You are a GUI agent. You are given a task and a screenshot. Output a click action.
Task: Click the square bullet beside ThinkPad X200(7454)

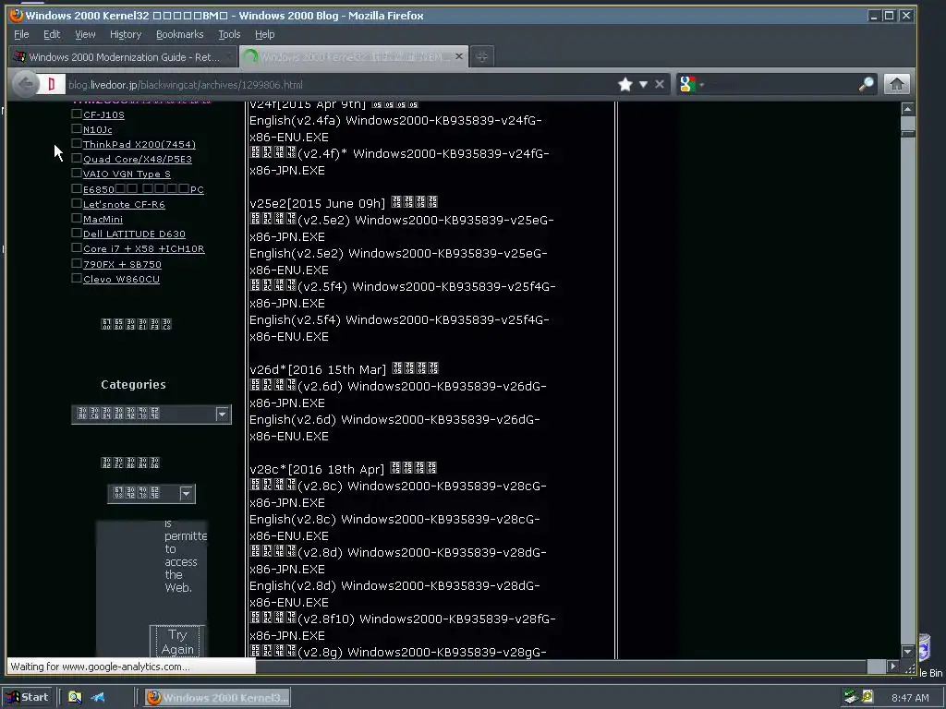click(x=77, y=143)
